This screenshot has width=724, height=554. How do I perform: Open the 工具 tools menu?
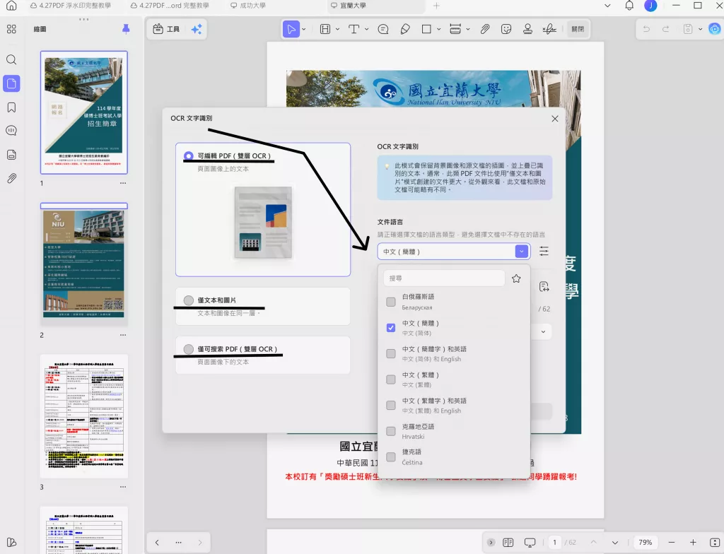[166, 29]
